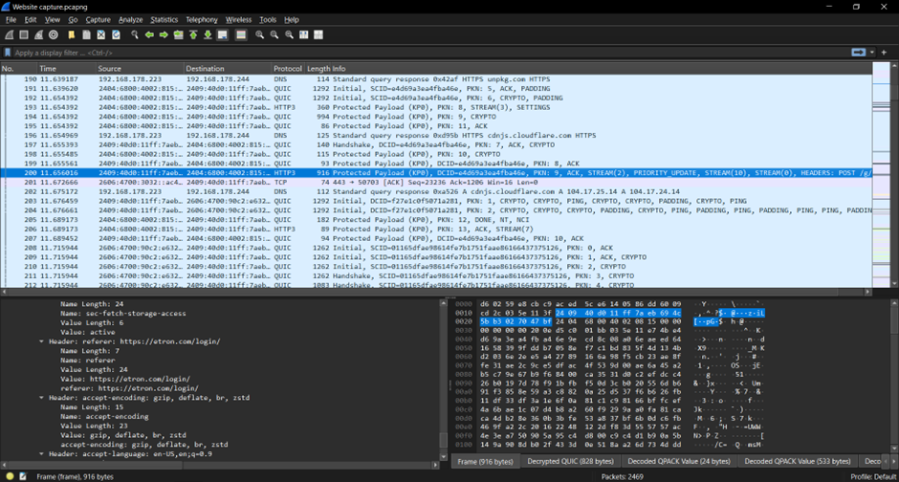
Task: Open the File menu
Action: pos(11,19)
